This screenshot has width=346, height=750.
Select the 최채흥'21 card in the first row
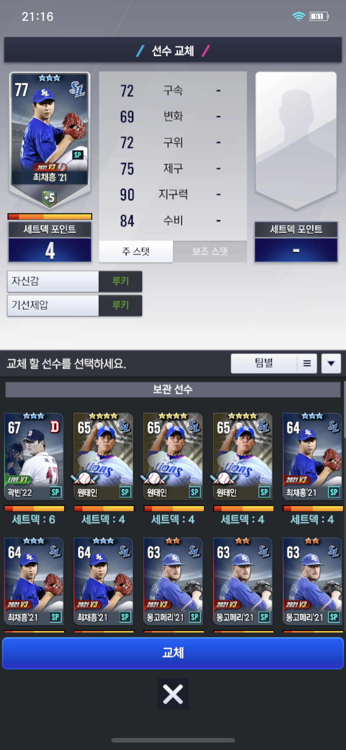[312, 456]
